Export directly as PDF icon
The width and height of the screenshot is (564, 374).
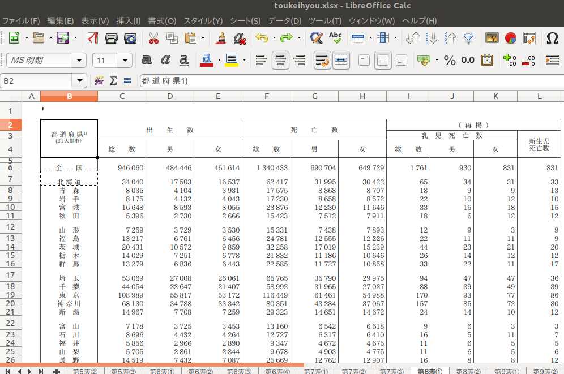click(x=93, y=38)
